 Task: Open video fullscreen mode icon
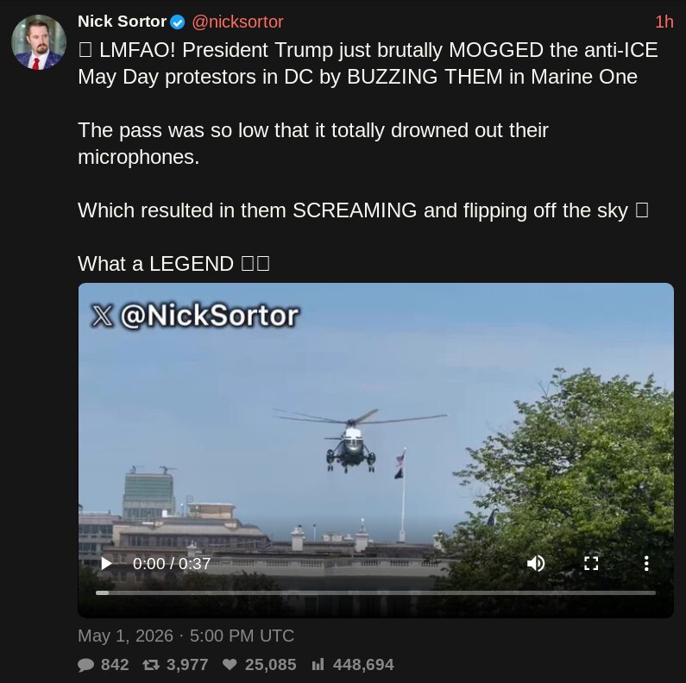coord(591,563)
